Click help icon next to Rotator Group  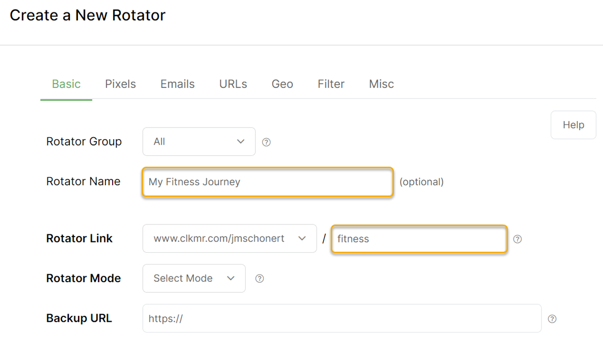[x=267, y=142]
